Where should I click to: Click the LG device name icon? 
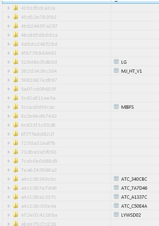click(116, 62)
